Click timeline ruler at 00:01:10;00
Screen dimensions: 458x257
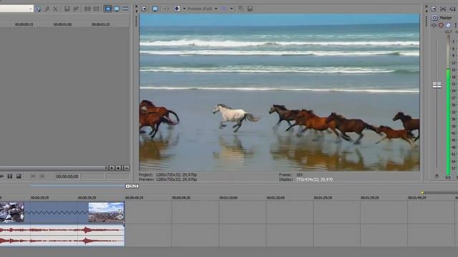[x=228, y=198]
